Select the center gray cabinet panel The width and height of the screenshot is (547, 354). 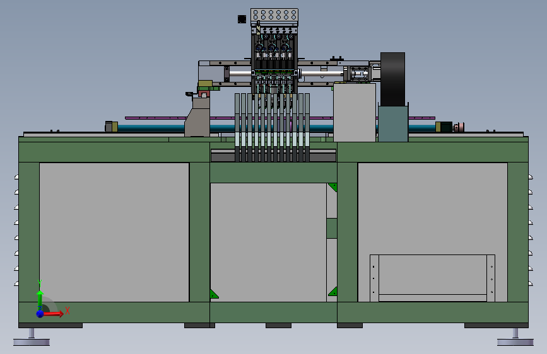(268, 242)
